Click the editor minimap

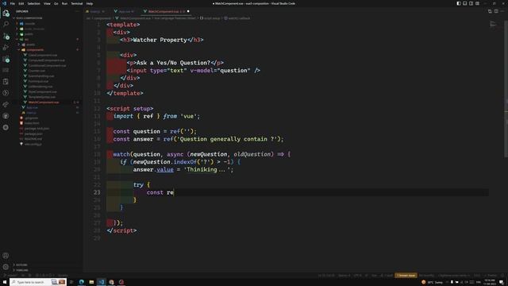click(x=493, y=25)
